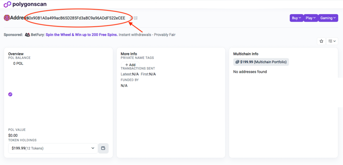Click the BetFury sponsor icon
This screenshot has height=165, width=343.
(27, 35)
